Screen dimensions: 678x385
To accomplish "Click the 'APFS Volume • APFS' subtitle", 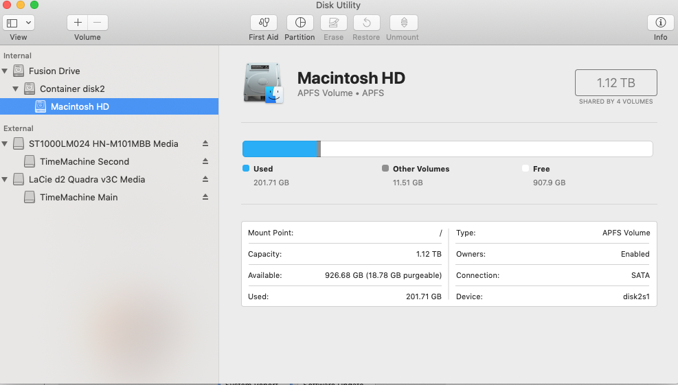I will point(341,93).
